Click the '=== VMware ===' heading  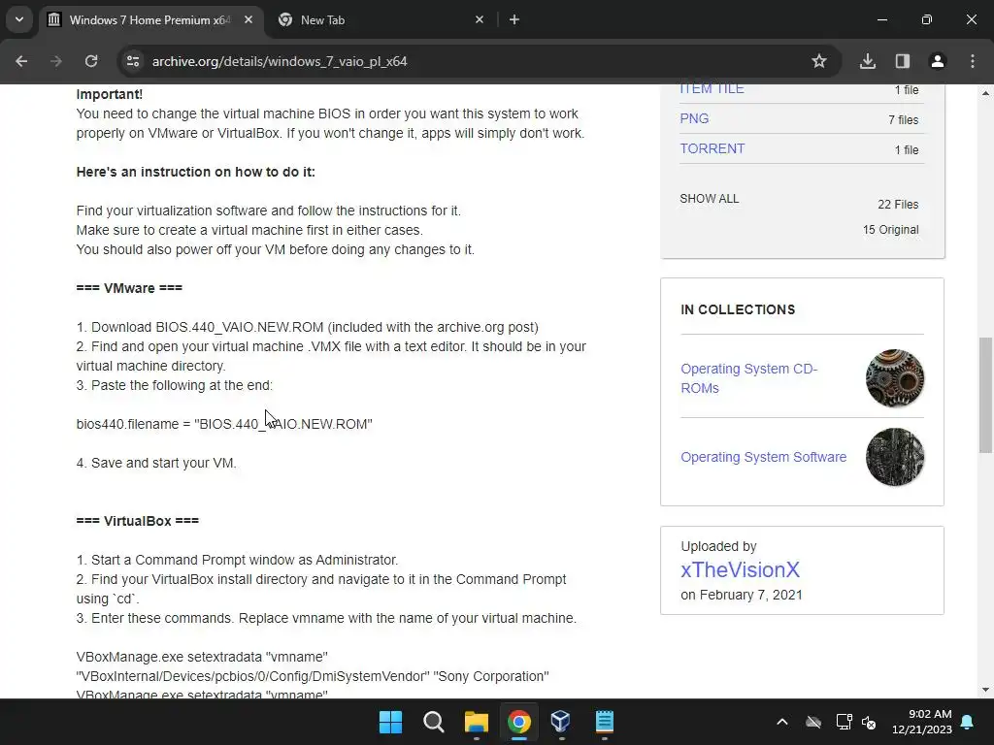(129, 287)
